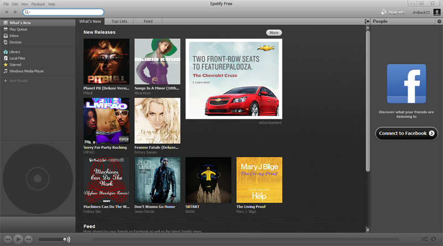Click Learn more in Chevrolet ad
This screenshot has width=443, height=246.
click(202, 82)
